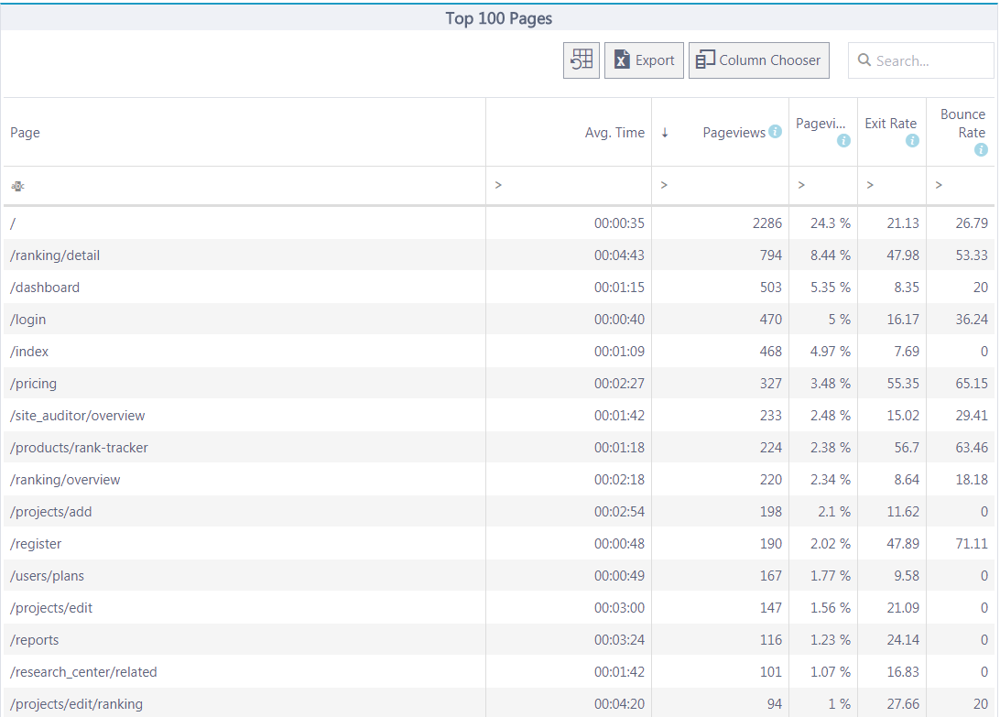Select the /ranking/overview row
This screenshot has height=717, width=1000.
499,480
